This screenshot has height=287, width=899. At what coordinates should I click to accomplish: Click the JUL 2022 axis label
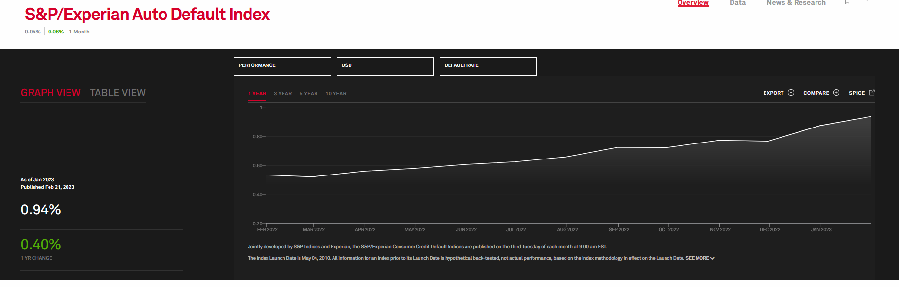tap(516, 230)
